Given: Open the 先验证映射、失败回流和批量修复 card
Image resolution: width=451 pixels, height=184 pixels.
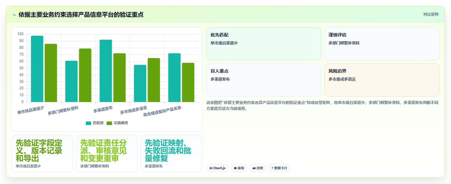Looking at the screenshot, I should tap(171, 153).
